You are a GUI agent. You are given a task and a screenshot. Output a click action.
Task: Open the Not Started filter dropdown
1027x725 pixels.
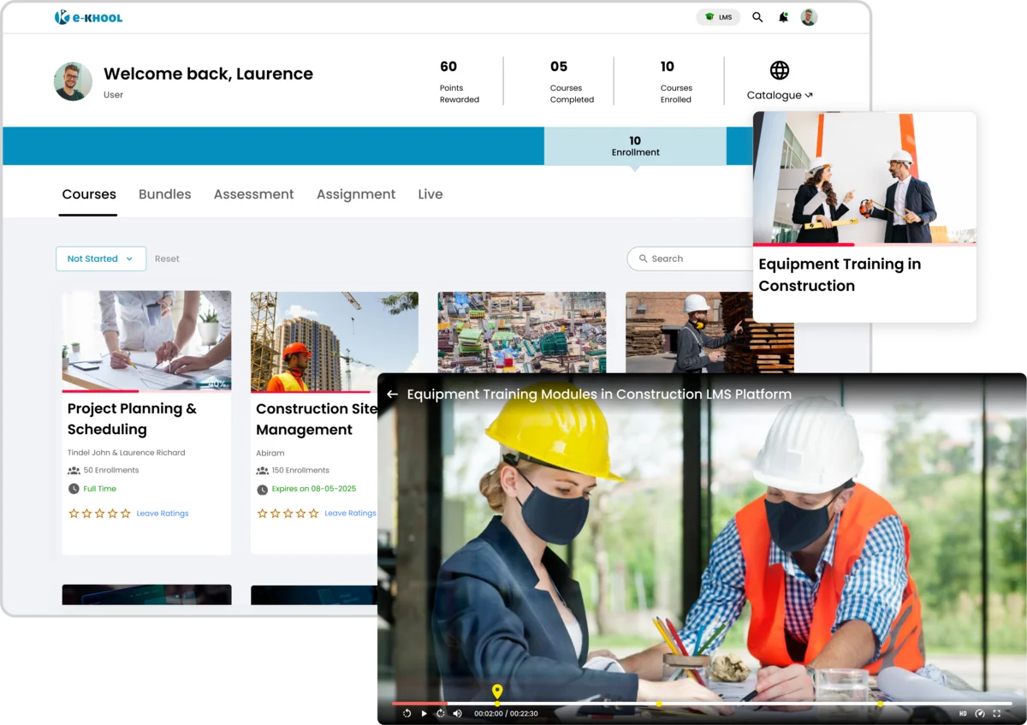click(100, 259)
